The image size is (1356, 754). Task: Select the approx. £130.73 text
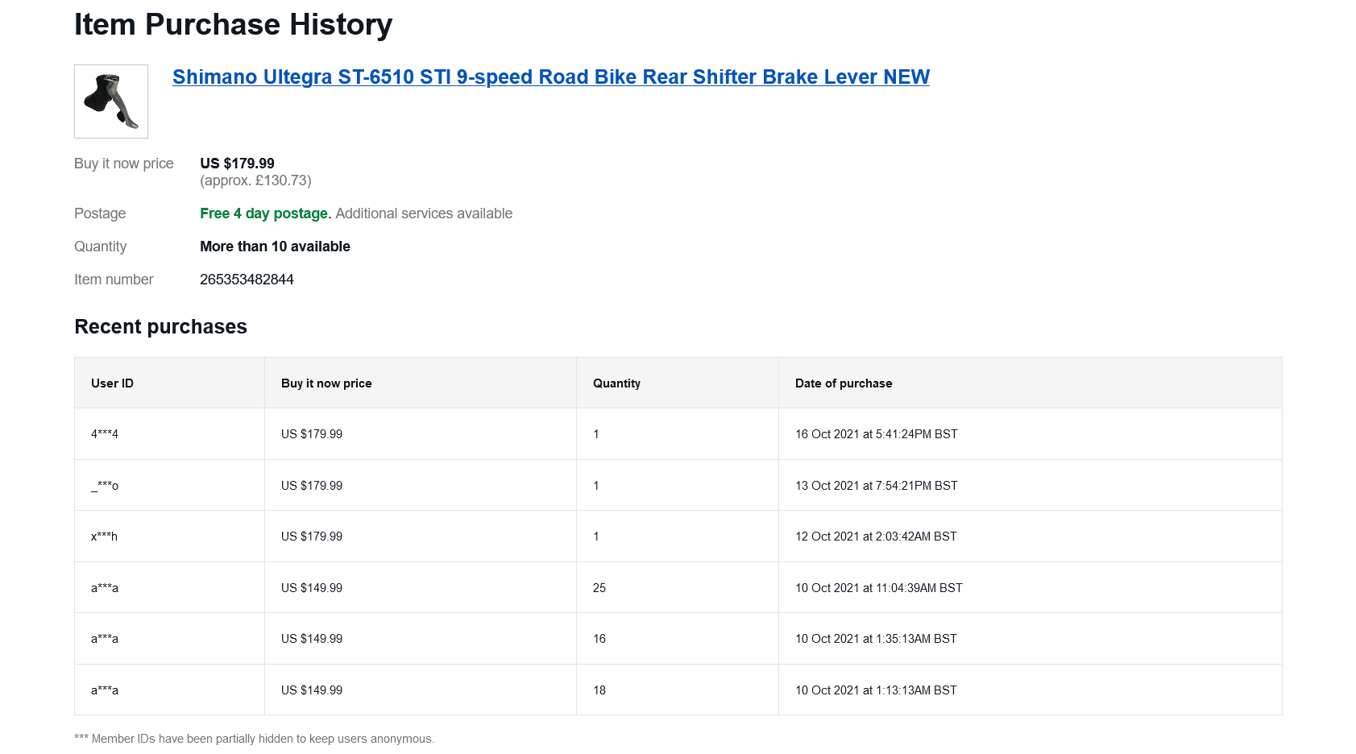(255, 180)
